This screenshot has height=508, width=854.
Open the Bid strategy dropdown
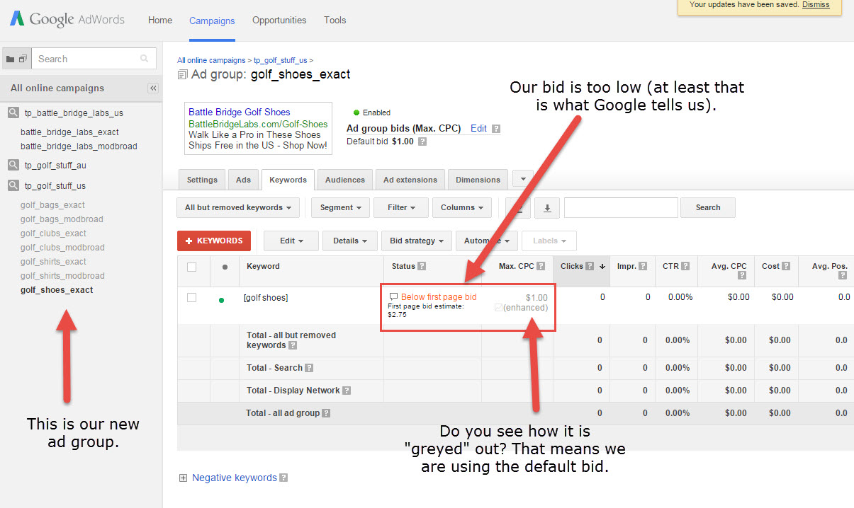click(416, 241)
